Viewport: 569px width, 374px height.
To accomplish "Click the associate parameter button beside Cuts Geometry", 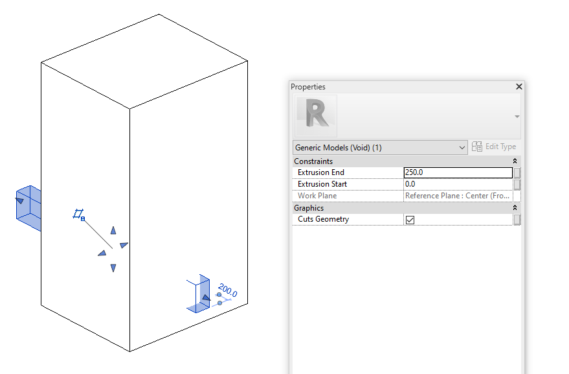I will [x=516, y=220].
